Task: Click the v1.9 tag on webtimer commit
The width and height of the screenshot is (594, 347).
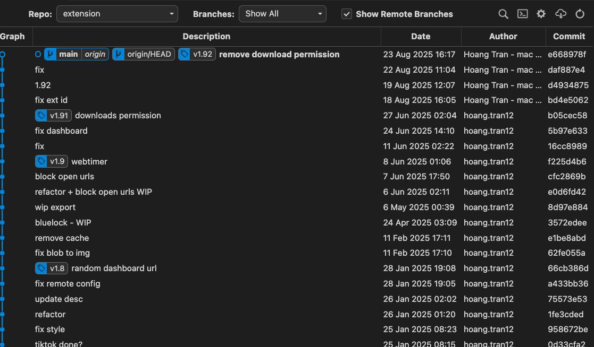Action: tap(52, 161)
